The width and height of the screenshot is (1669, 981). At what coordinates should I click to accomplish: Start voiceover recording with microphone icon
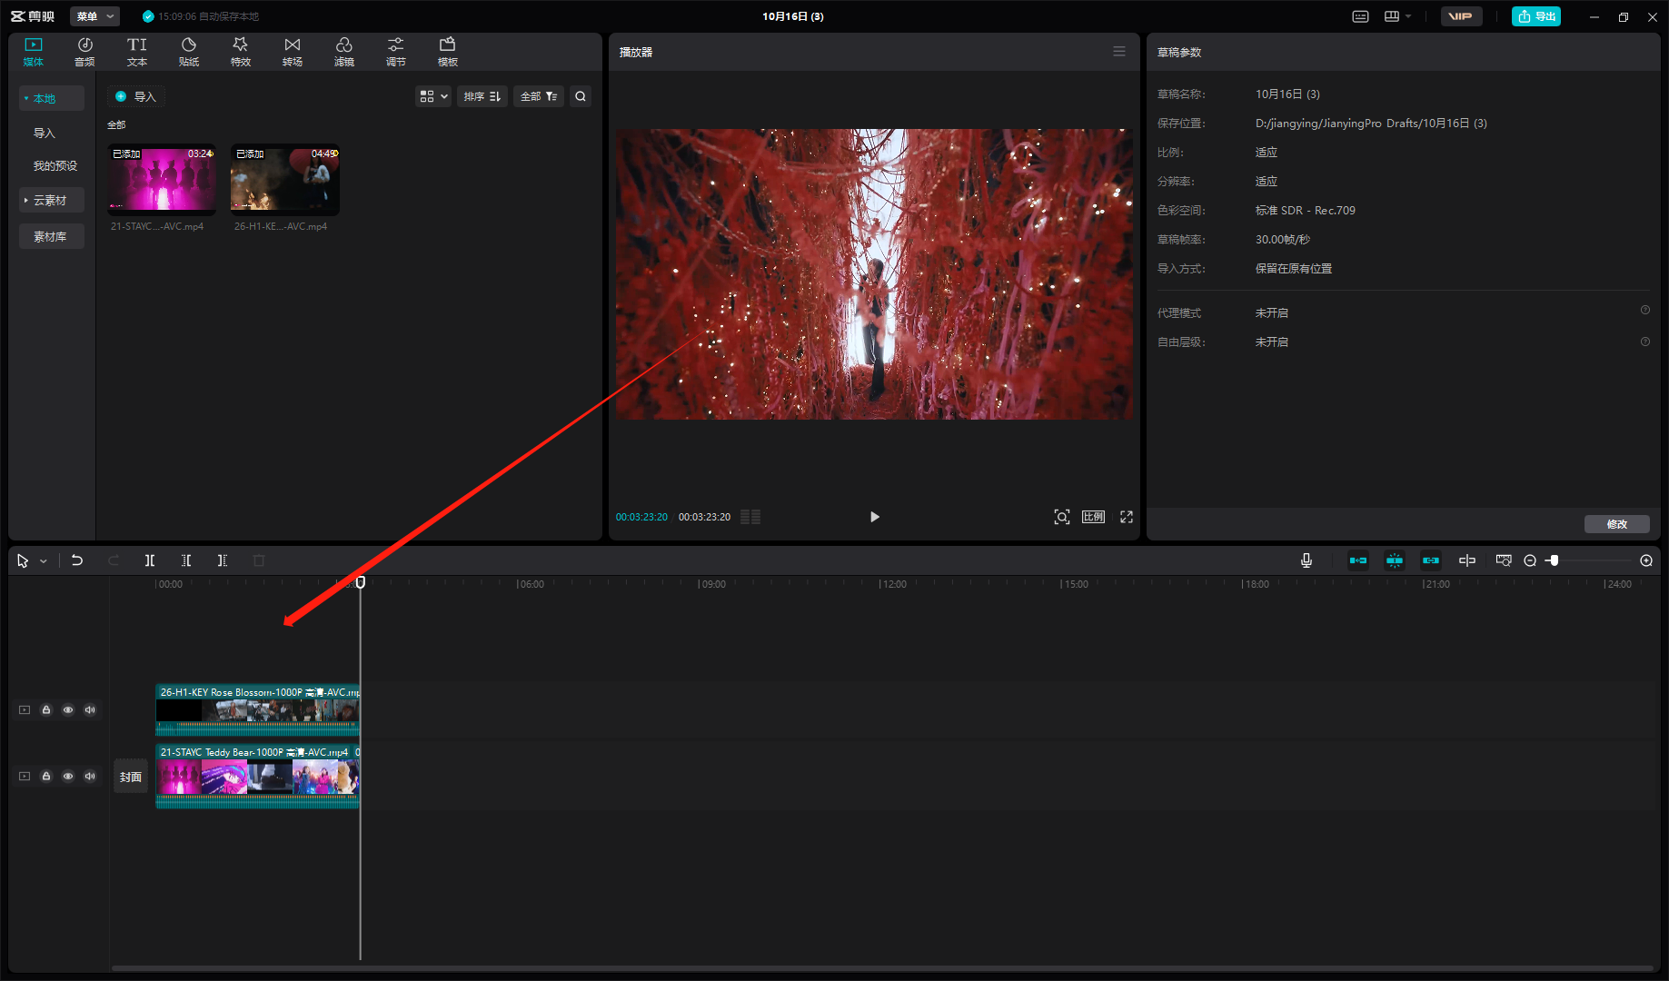(x=1306, y=560)
